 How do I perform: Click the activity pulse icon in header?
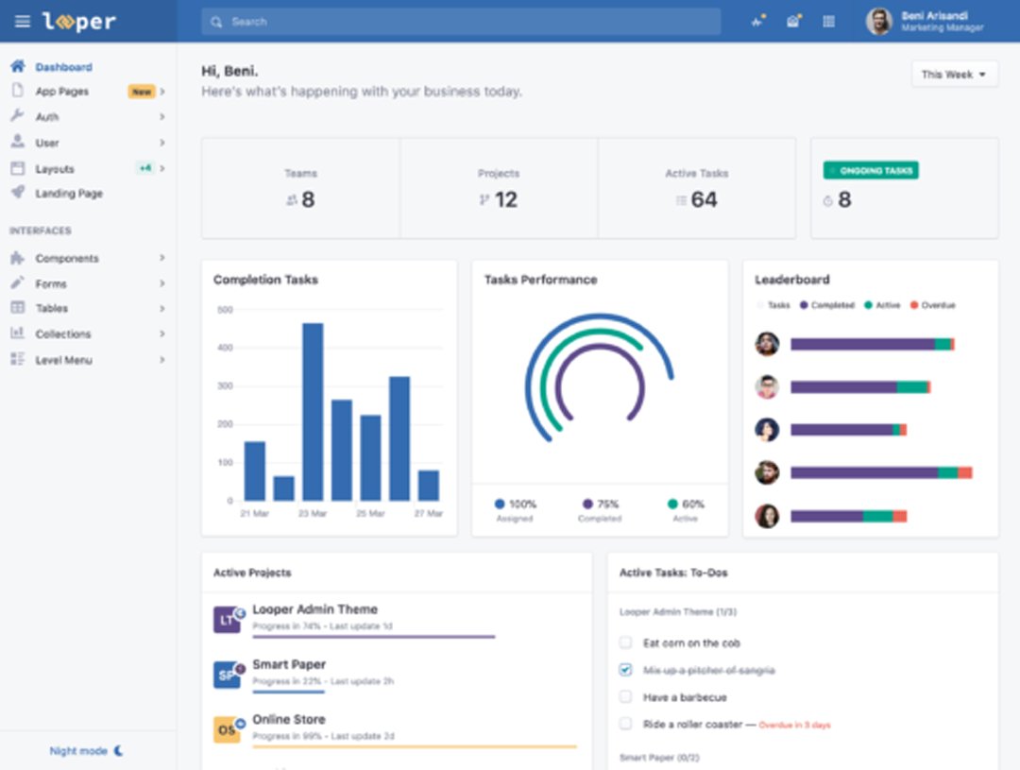(x=757, y=22)
